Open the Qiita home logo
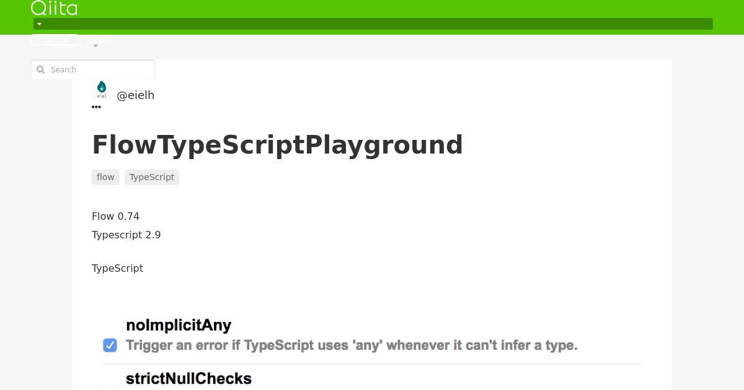 coord(54,8)
